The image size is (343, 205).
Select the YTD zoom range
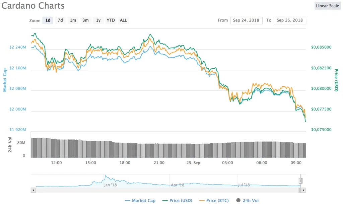click(x=111, y=20)
